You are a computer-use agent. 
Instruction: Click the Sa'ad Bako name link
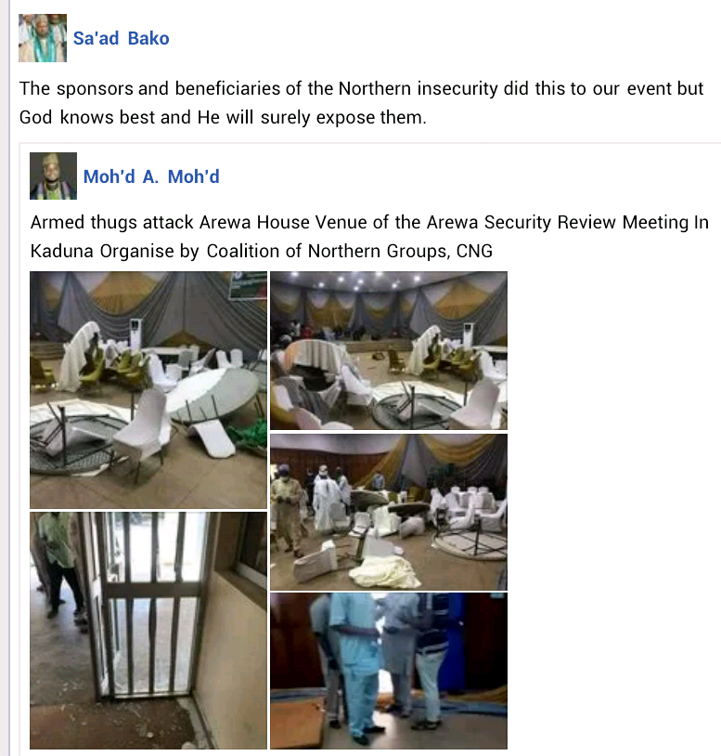[121, 39]
